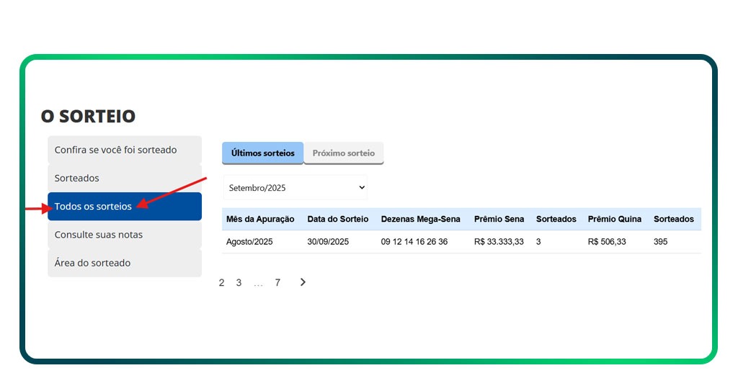This screenshot has width=738, height=386.
Task: Click the Prêmio Quina column header
Action: point(614,219)
